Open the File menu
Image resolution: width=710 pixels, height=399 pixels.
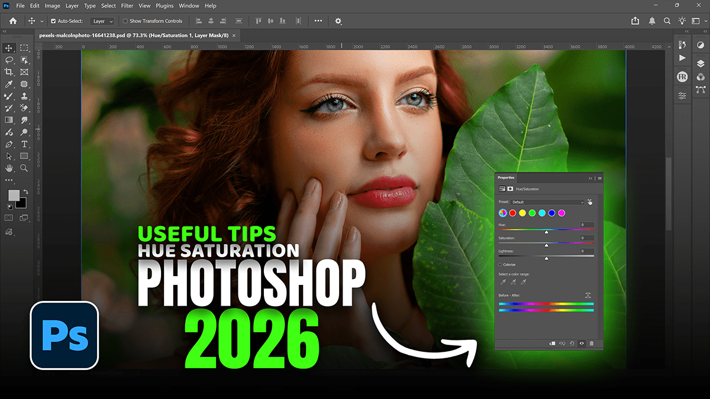[x=21, y=5]
